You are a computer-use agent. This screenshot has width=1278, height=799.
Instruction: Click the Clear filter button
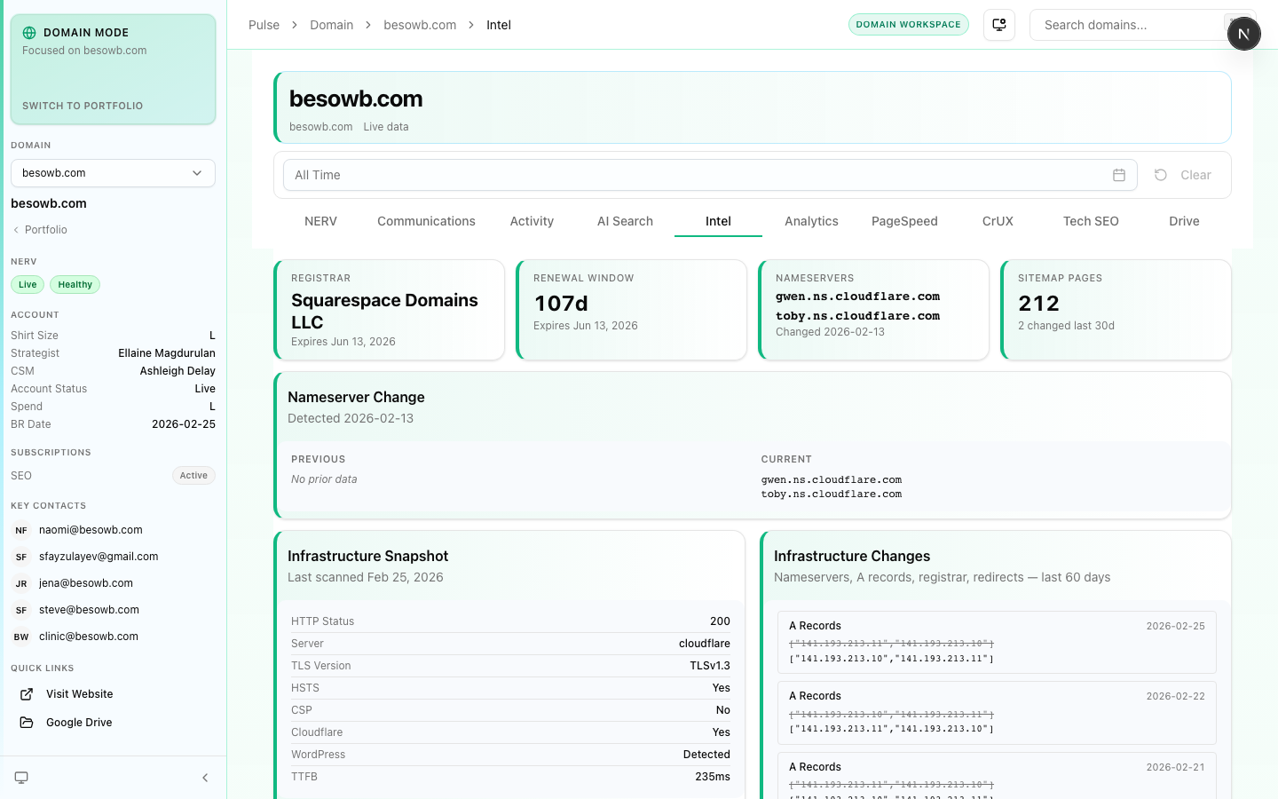pyautogui.click(x=1183, y=175)
